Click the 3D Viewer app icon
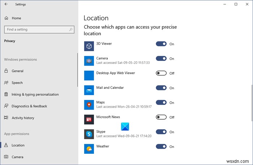The image size is (253, 165). [89, 46]
